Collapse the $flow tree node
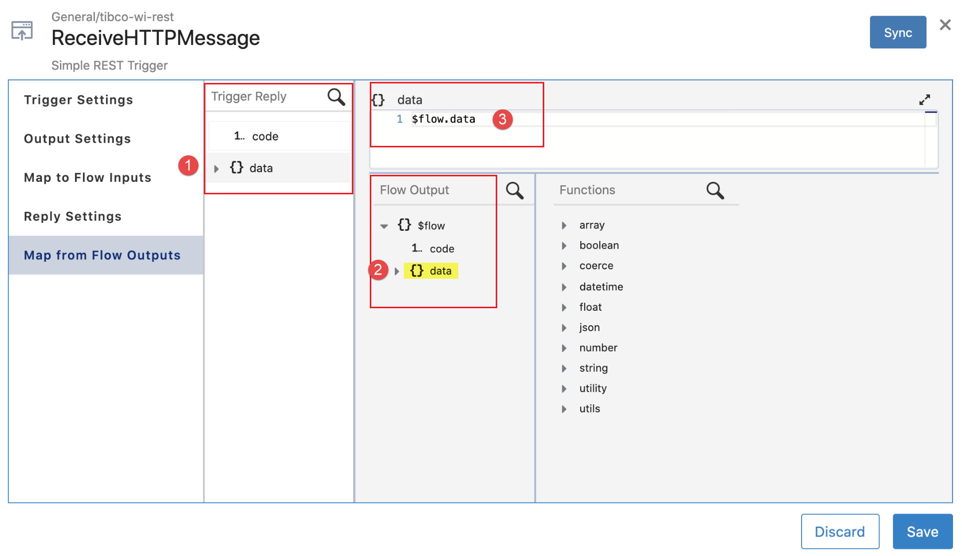Image resolution: width=962 pixels, height=556 pixels. (x=384, y=226)
